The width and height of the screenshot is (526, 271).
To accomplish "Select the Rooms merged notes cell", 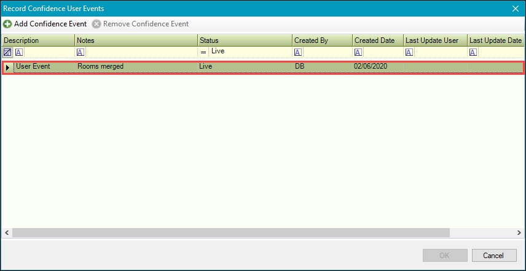I will coord(135,66).
